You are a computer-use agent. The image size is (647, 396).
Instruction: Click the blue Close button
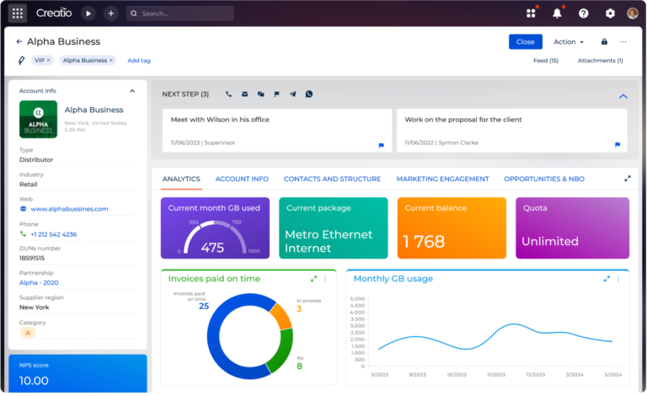tap(526, 41)
